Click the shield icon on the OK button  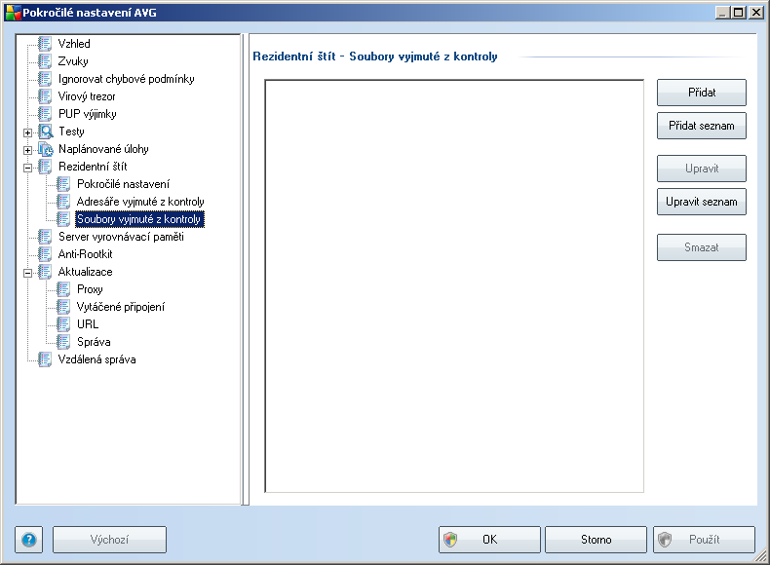(x=450, y=540)
